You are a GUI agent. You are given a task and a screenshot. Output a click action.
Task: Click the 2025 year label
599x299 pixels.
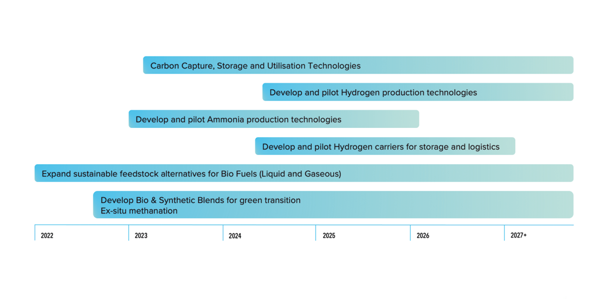[x=329, y=235]
